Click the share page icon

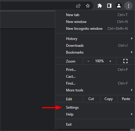click(x=78, y=6)
